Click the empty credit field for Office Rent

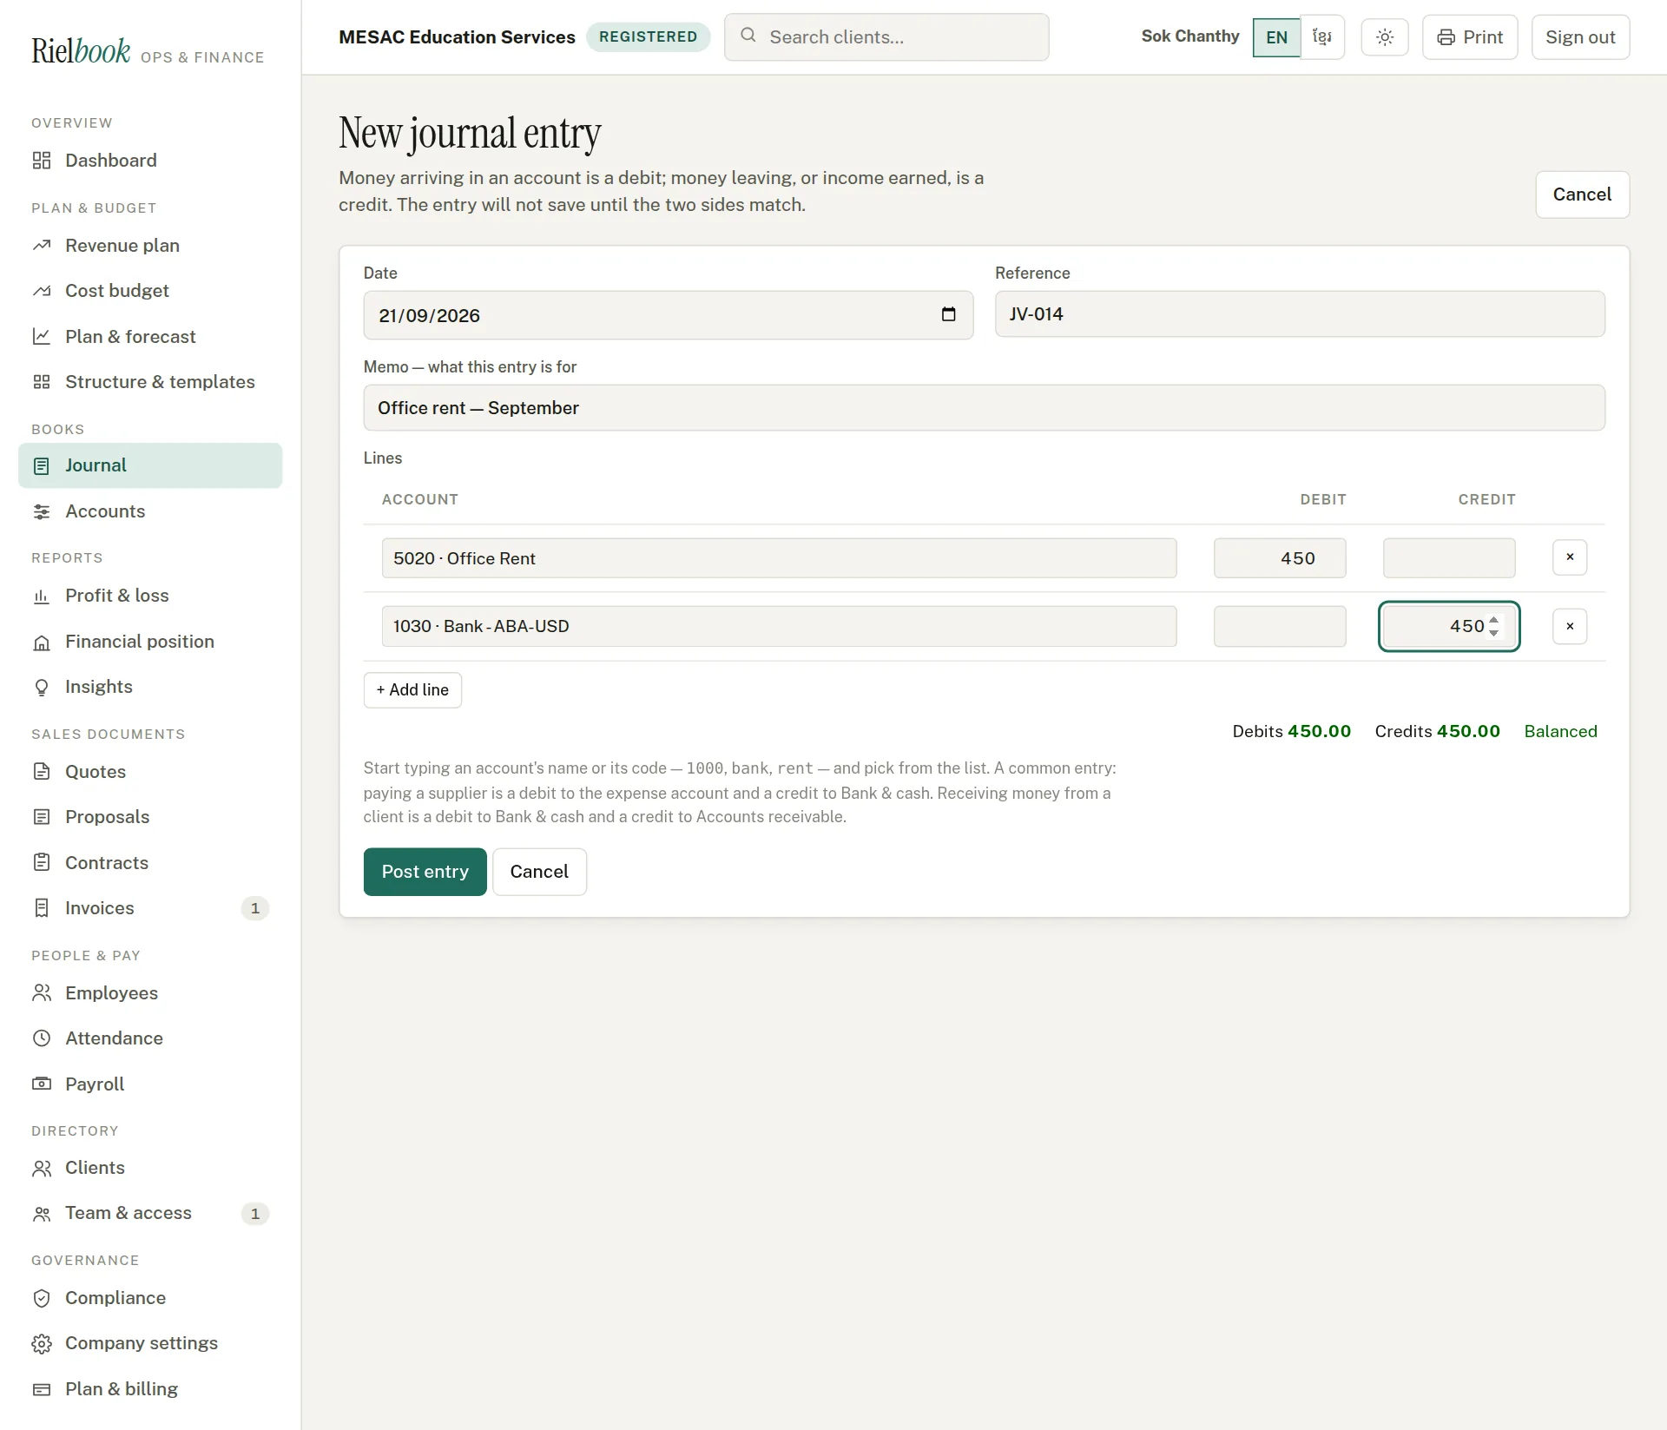tap(1449, 558)
